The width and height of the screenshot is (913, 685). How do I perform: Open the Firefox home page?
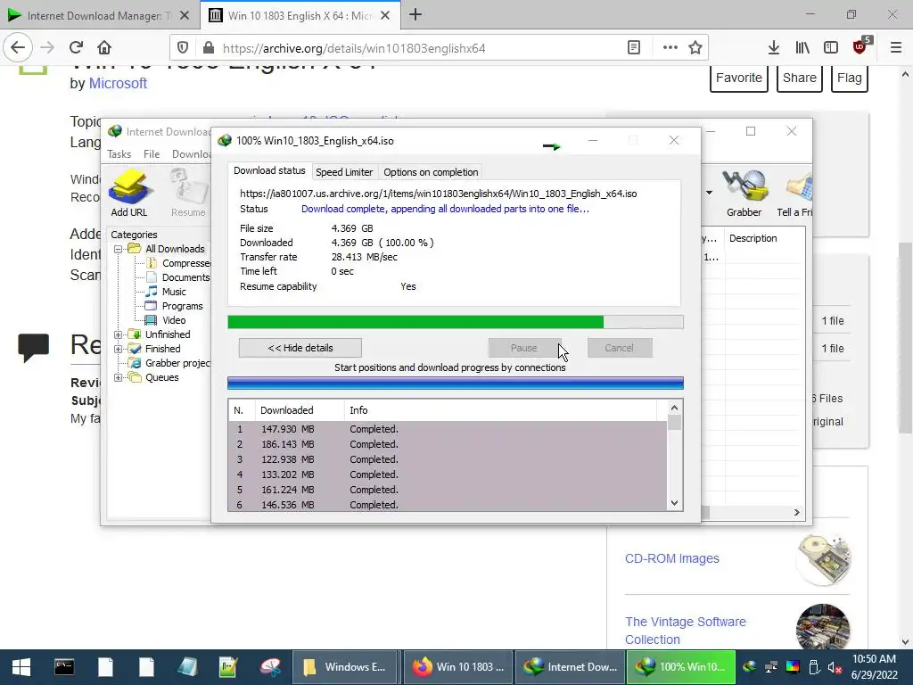point(104,48)
